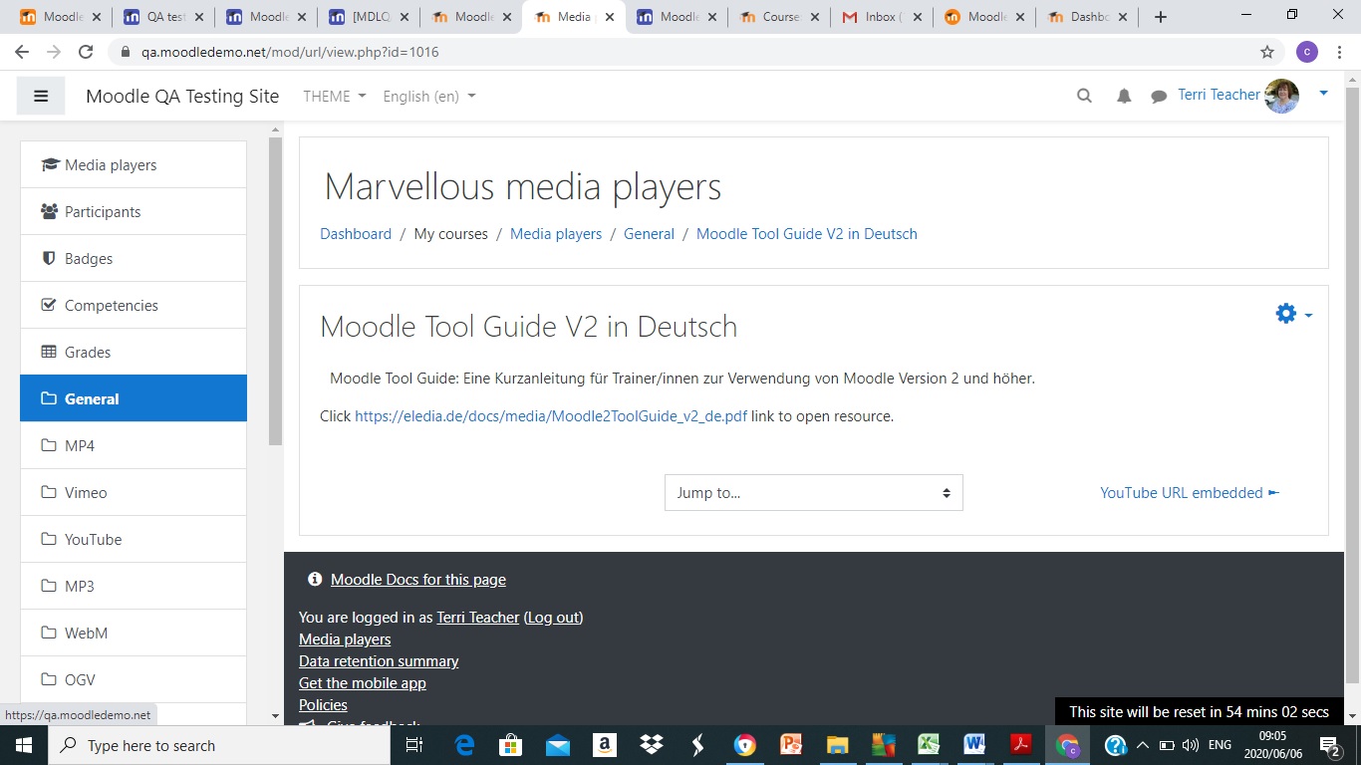Open the notifications bell icon

pos(1124,96)
